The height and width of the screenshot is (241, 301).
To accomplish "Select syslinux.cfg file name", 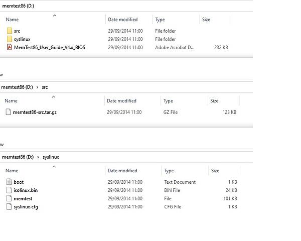I will coord(26,207).
